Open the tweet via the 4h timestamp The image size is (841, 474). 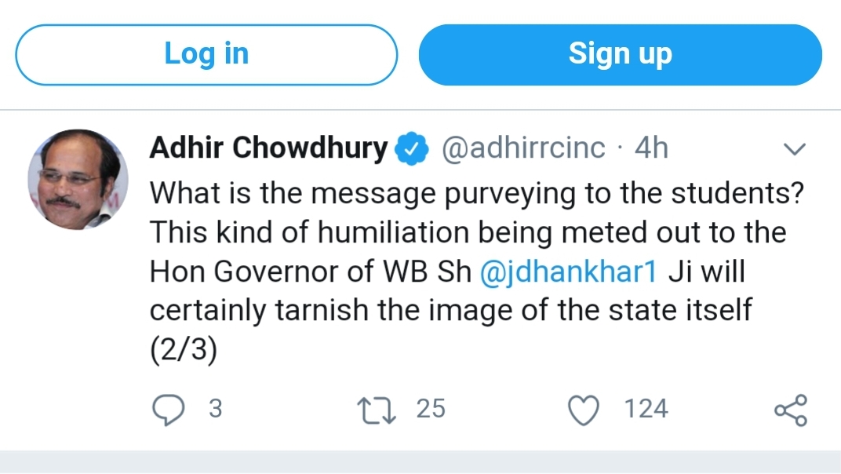tap(650, 148)
